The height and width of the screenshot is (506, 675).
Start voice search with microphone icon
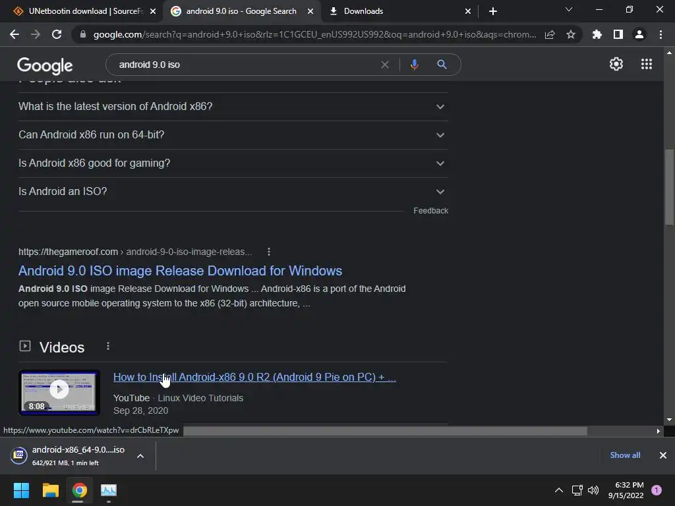(x=414, y=65)
